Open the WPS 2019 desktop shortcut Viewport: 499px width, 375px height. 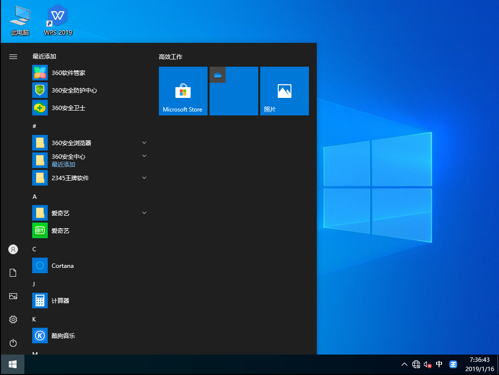58,20
